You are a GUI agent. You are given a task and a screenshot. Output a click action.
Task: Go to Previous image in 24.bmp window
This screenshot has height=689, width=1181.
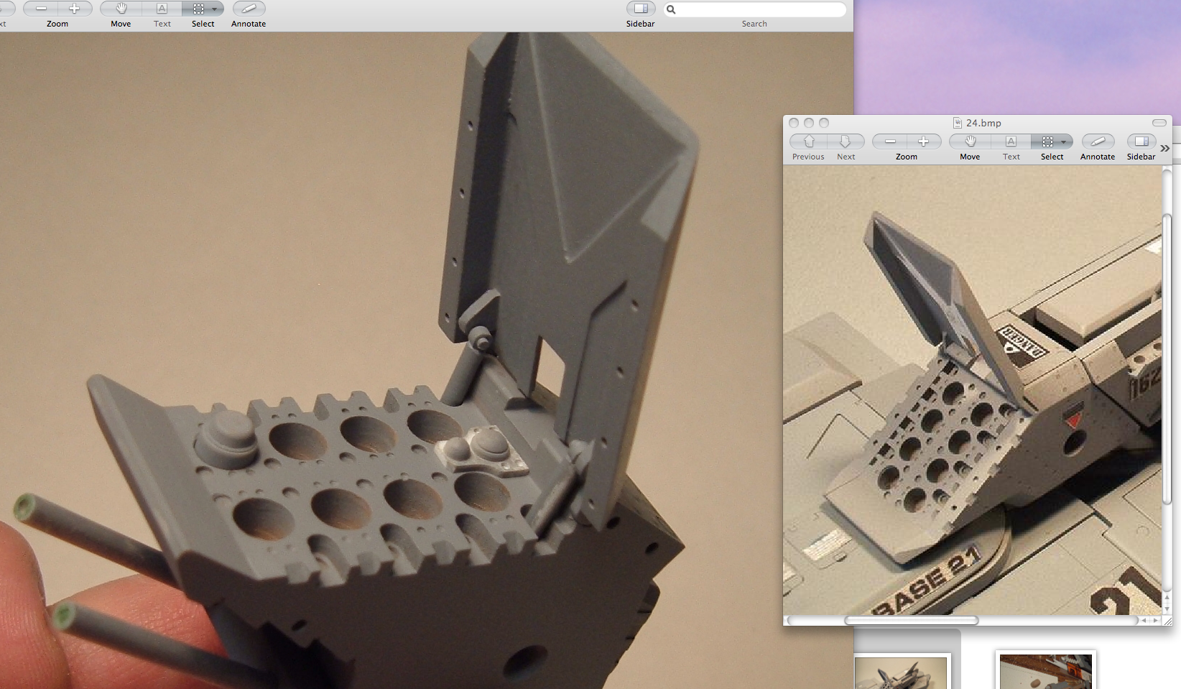[x=808, y=142]
